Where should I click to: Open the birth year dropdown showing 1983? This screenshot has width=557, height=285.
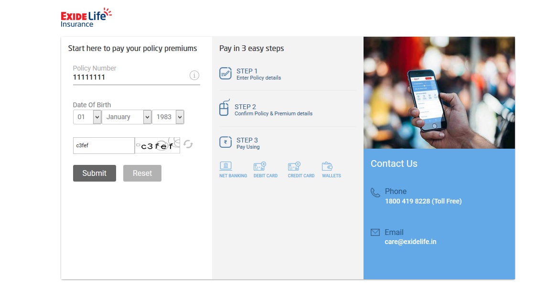(168, 117)
